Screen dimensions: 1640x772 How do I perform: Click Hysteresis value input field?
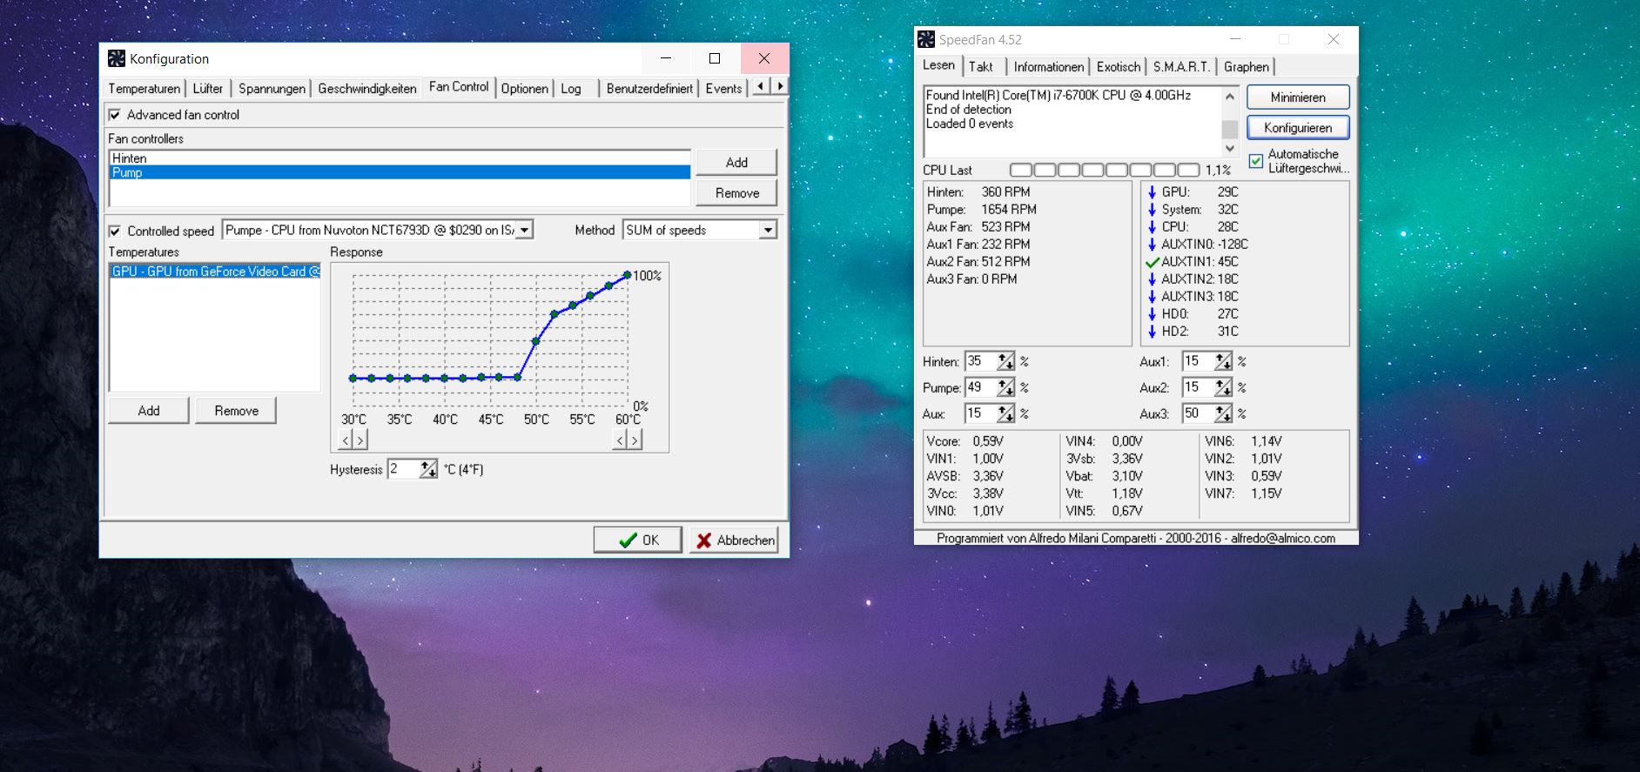(403, 469)
